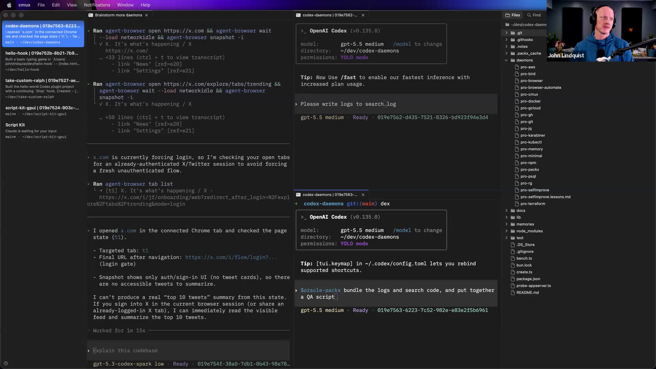Screen dimensions: 656x369
Task: Close the codex-daemons 019e7563 terminal tab
Action: tap(363, 195)
